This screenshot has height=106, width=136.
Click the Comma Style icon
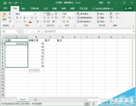point(73,18)
